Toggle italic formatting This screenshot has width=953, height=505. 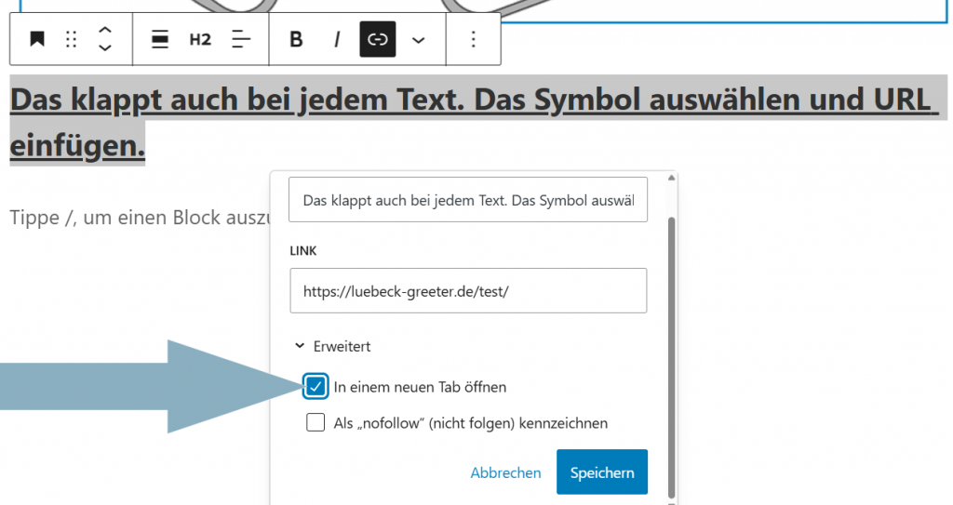tap(337, 39)
